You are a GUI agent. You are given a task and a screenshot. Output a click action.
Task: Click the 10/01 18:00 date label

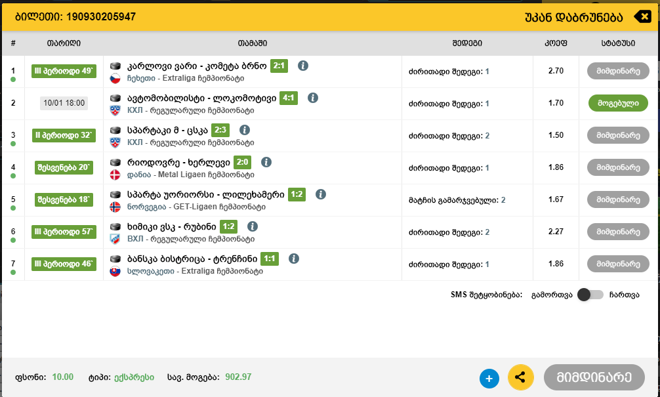coord(64,103)
